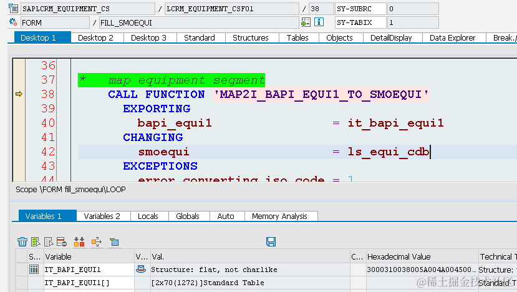Click the FILL_SMOEQUI event name field
Viewport: 517px width, 292px height.
click(x=198, y=22)
